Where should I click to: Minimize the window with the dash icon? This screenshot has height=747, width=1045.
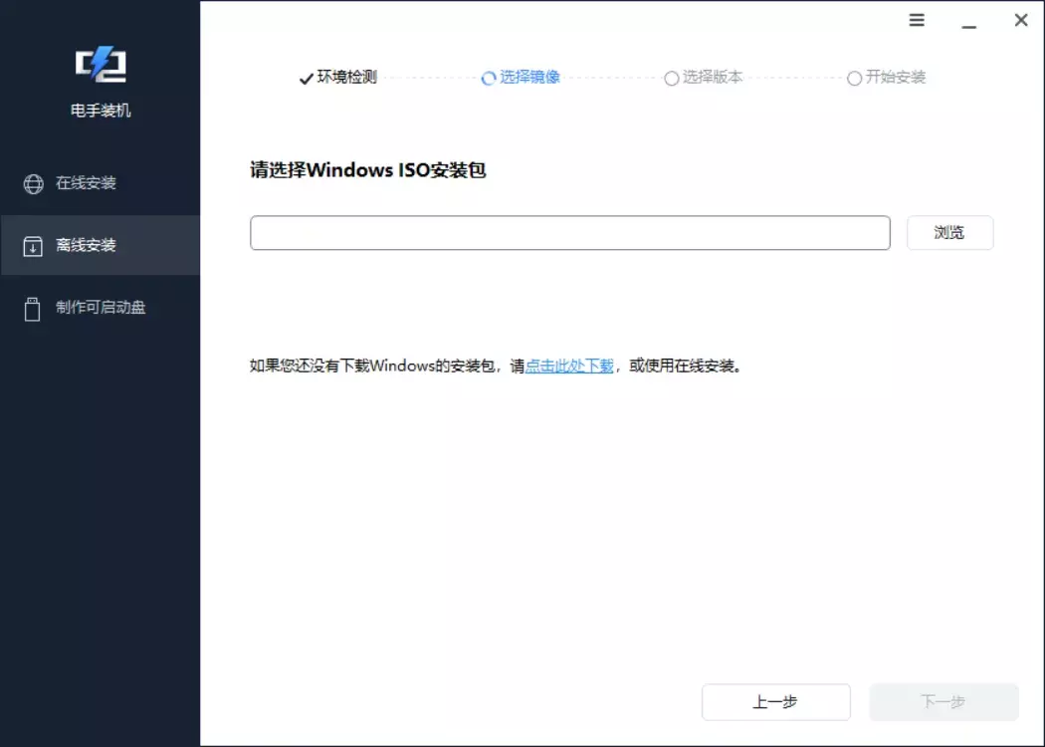(969, 27)
